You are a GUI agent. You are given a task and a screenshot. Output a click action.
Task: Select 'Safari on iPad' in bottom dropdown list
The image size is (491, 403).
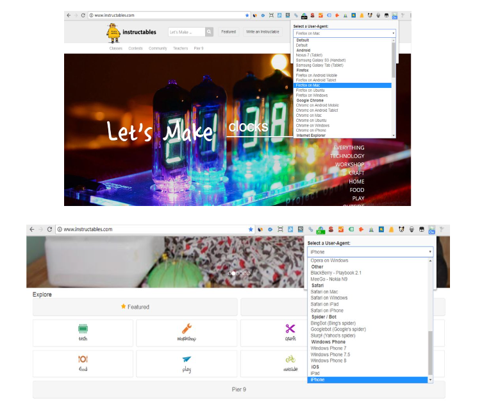[x=324, y=304]
